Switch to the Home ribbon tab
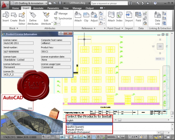The height and width of the screenshot is (140, 175). [x=15, y=8]
